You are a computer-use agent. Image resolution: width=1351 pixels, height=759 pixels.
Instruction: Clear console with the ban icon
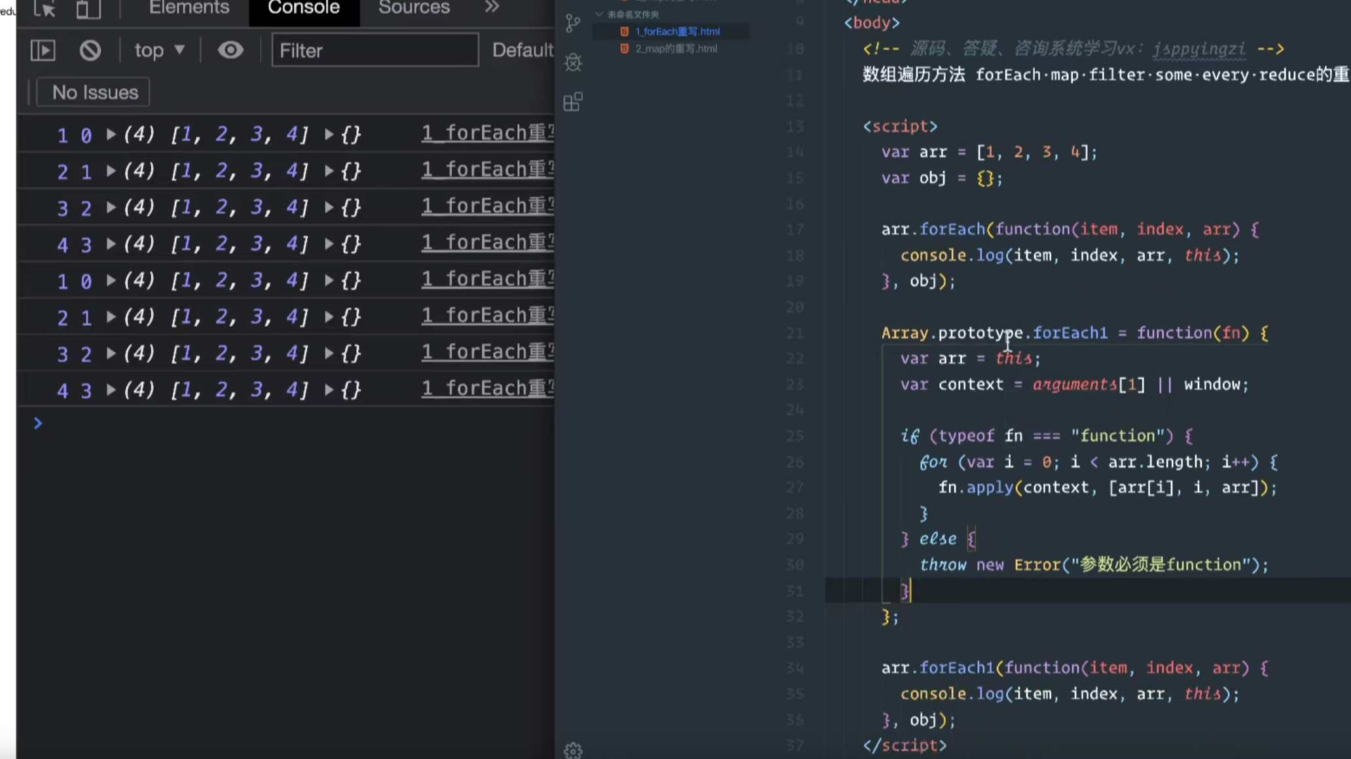point(90,50)
